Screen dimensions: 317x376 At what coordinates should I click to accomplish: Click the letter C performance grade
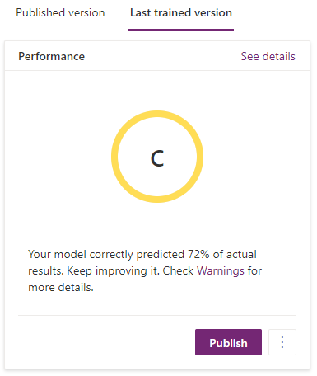tap(157, 158)
